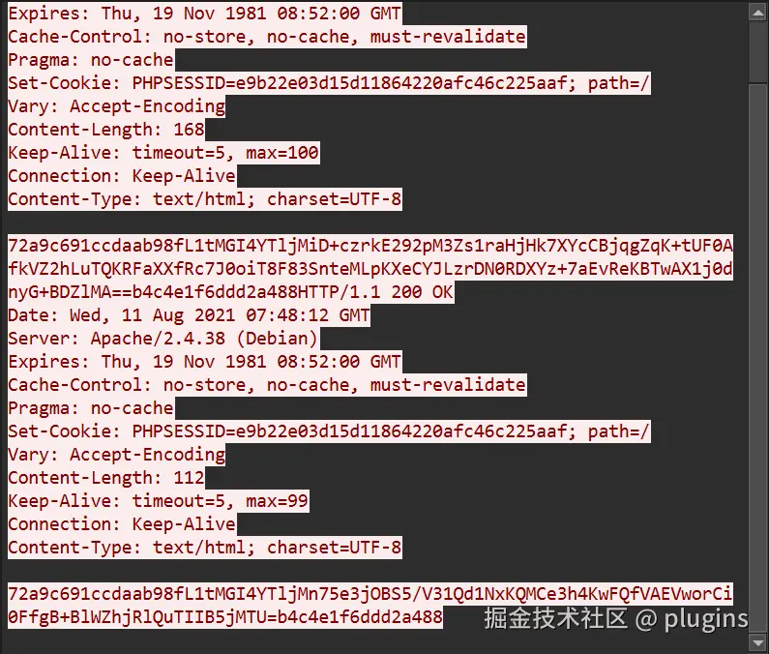
Task: Click the Date: Wed, 11 Aug 2021 line
Action: click(x=189, y=315)
